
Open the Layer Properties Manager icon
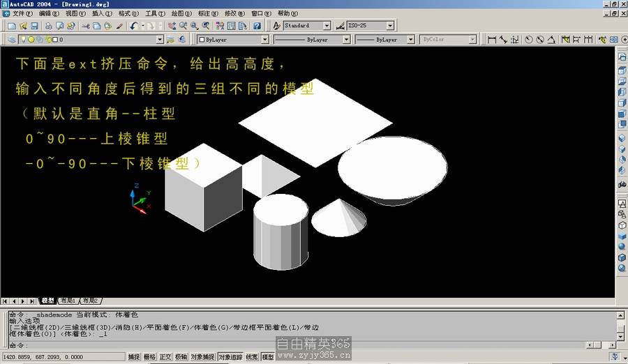(x=10, y=40)
